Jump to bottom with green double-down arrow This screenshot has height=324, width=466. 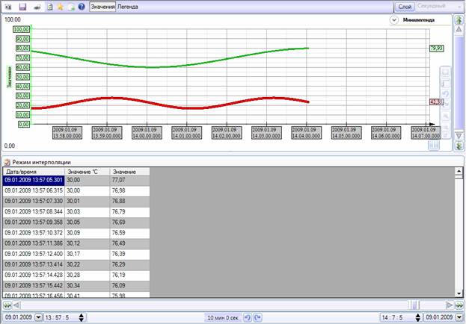point(459,146)
